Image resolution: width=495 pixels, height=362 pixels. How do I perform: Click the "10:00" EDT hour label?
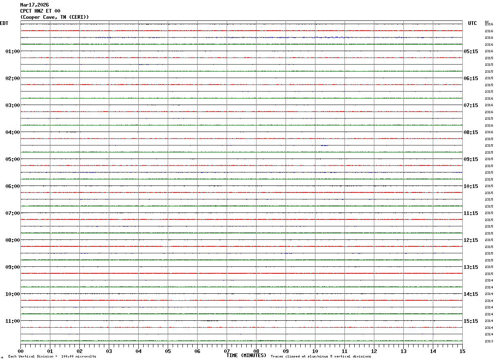coord(13,294)
